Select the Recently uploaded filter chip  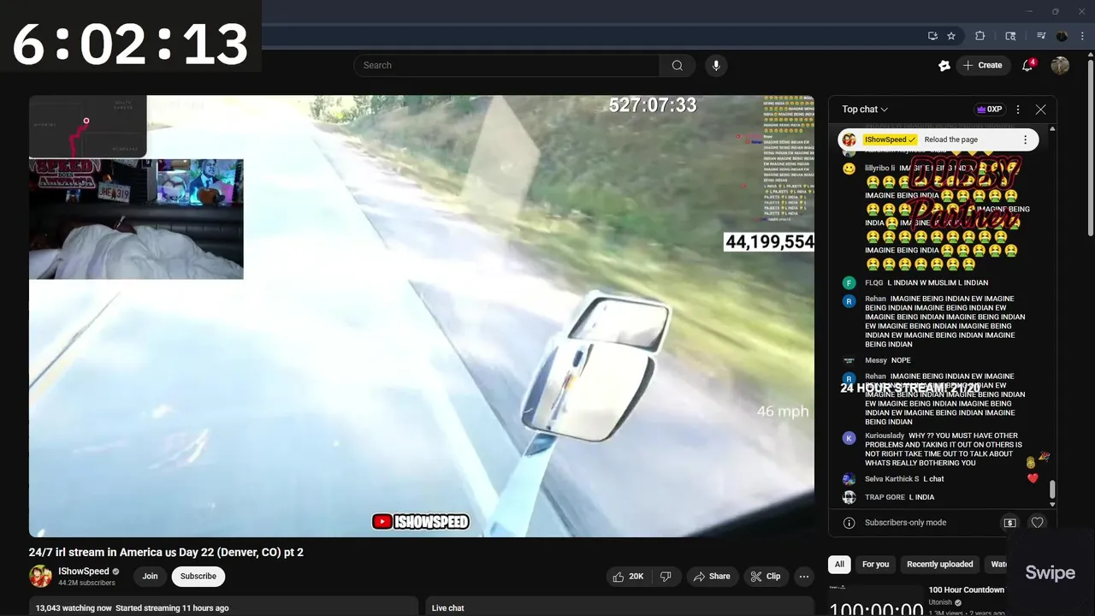(x=939, y=565)
